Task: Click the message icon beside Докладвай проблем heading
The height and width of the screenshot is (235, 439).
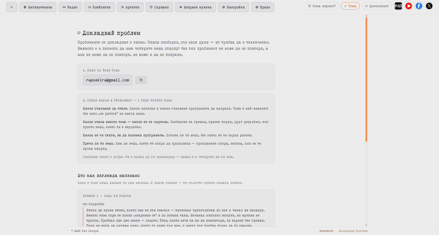Action: click(79, 33)
